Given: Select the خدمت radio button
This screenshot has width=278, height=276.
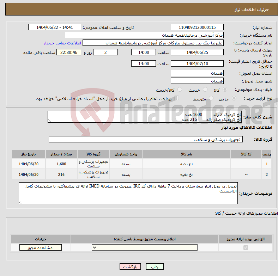Looking at the screenshot, I should point(205,90).
